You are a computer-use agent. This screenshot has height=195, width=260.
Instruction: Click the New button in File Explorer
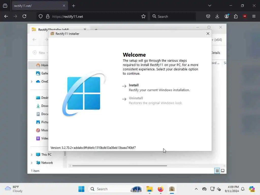point(40,53)
